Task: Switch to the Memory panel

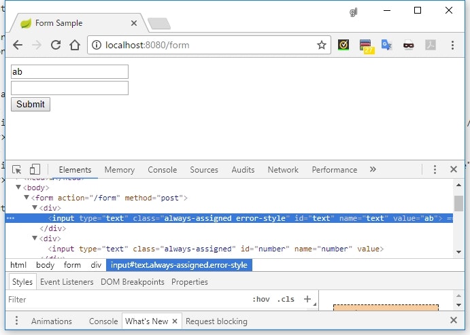Action: [119, 170]
